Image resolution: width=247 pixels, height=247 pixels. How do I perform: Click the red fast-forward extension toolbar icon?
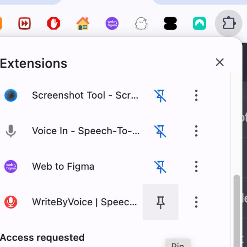click(x=25, y=24)
